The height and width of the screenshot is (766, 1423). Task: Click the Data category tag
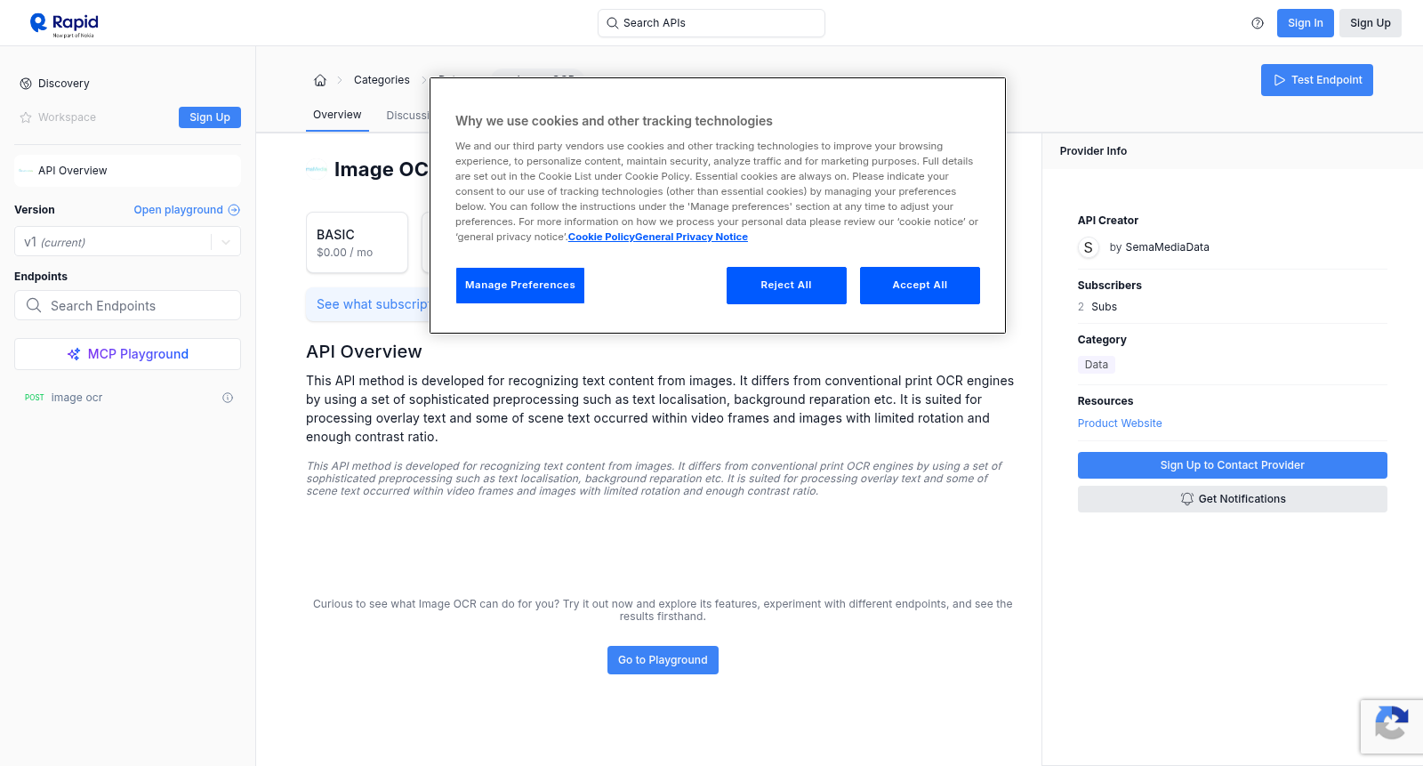pyautogui.click(x=1097, y=365)
